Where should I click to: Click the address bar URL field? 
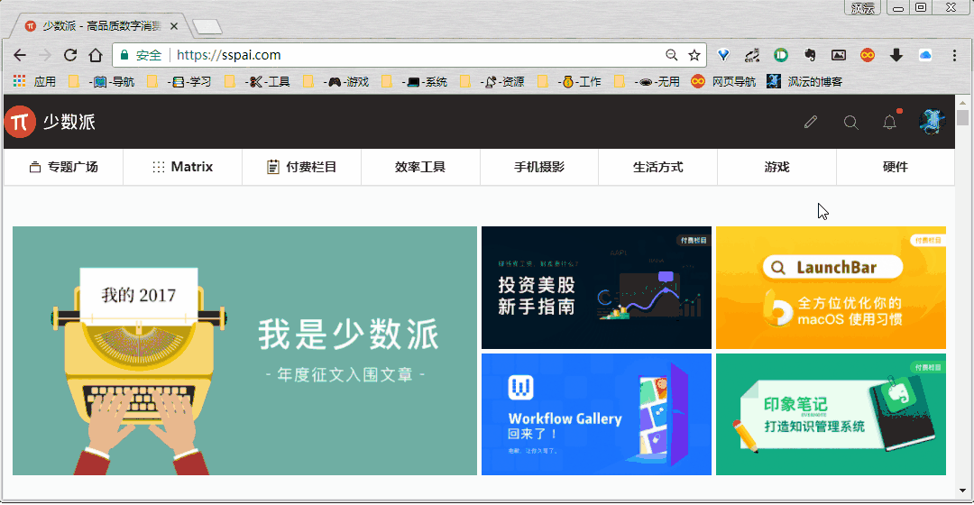click(x=410, y=55)
